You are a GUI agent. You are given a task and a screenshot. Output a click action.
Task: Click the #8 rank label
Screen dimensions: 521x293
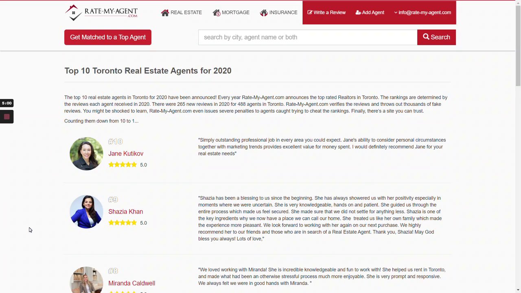(113, 271)
